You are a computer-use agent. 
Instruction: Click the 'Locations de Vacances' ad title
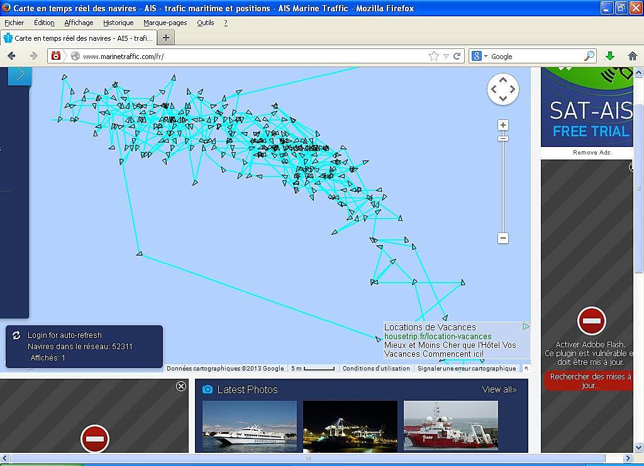tap(430, 327)
